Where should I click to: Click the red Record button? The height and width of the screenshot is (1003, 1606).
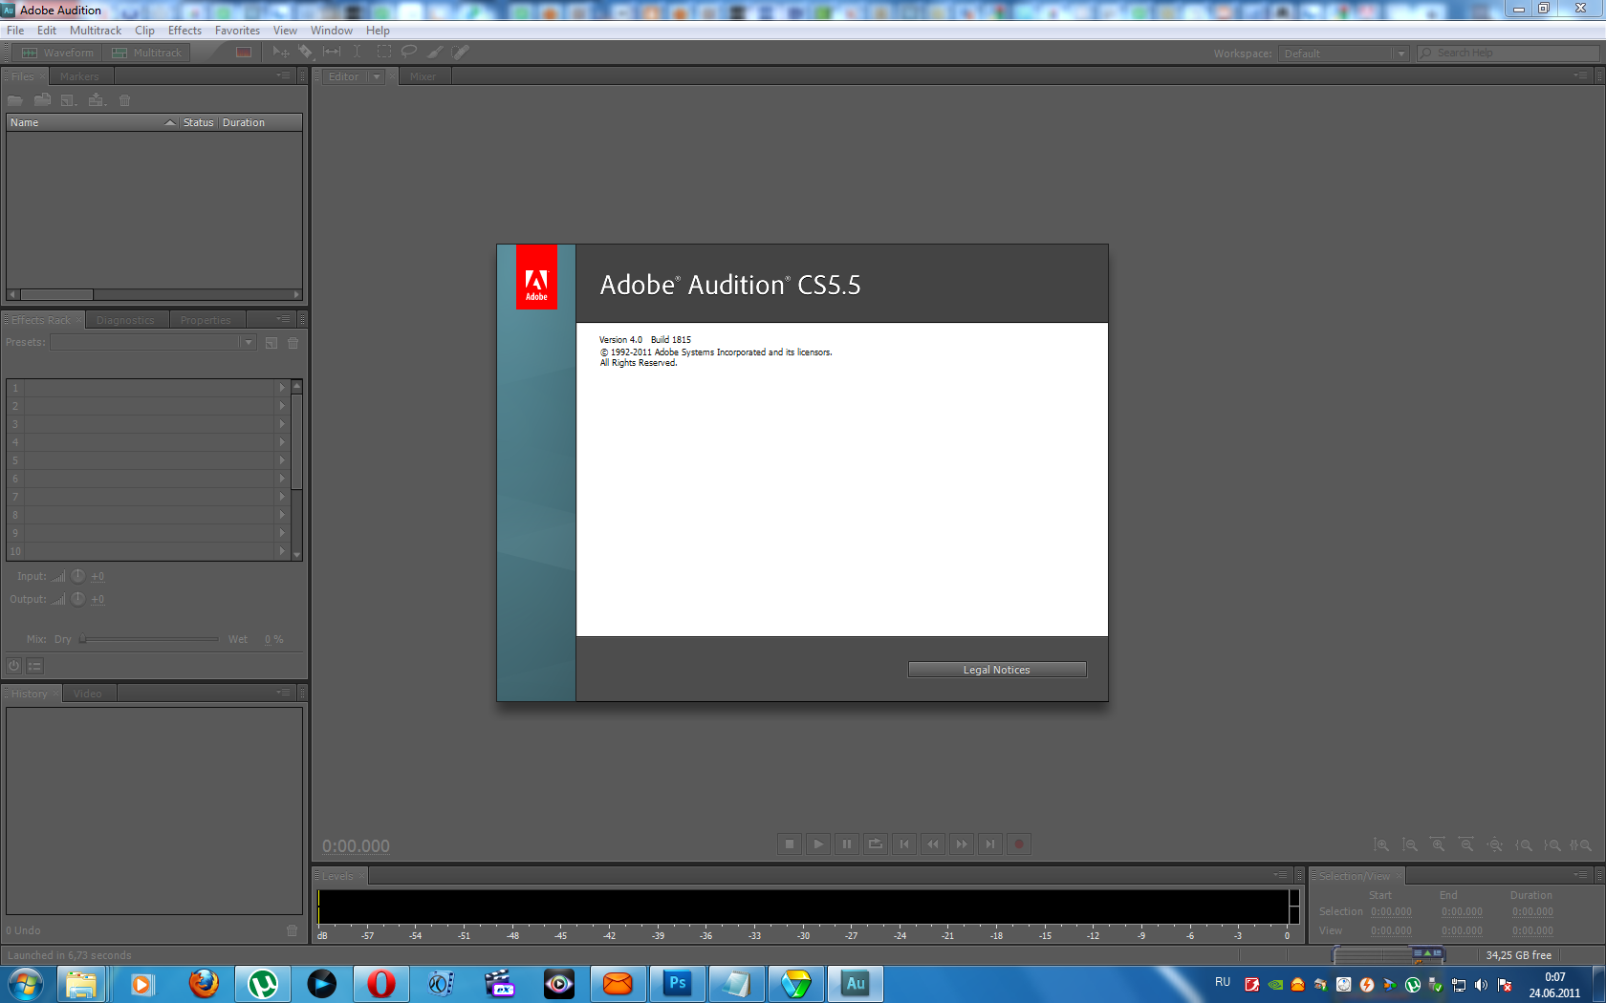pos(1019,844)
